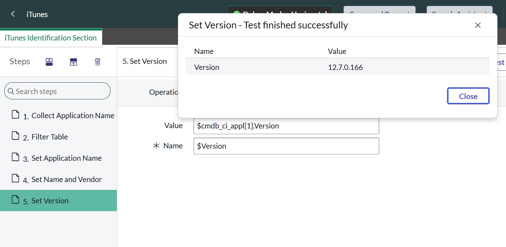Add step above icon in Steps toolbar
Viewport: 506px width, 247px height.
coord(49,62)
